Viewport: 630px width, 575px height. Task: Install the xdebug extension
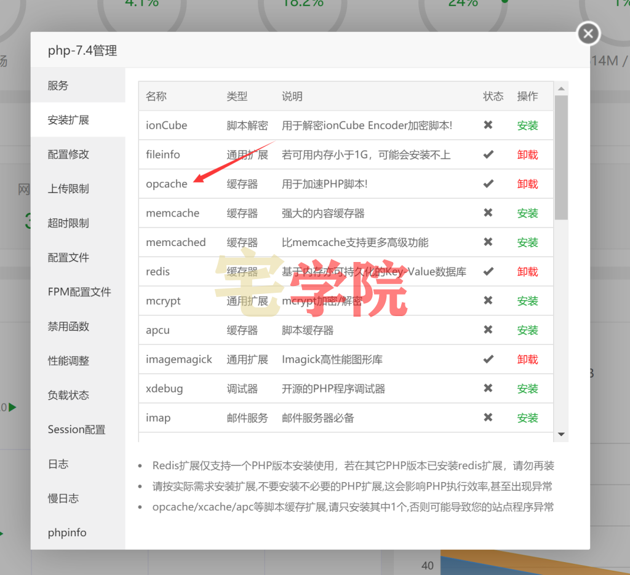[x=527, y=389]
